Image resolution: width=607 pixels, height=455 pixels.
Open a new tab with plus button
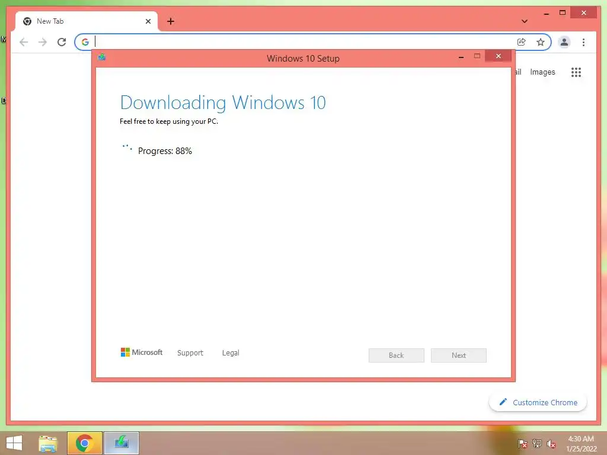(x=171, y=21)
